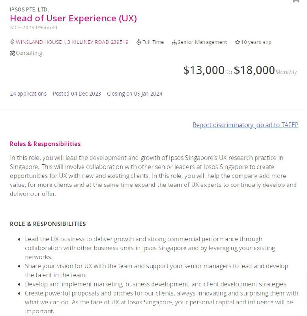Click the job ID MCF-2023-0966634
The image size is (307, 316).
pos(34,27)
